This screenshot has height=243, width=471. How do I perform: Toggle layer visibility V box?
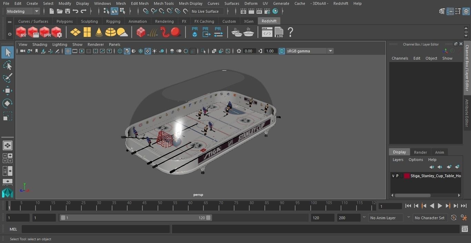[393, 176]
